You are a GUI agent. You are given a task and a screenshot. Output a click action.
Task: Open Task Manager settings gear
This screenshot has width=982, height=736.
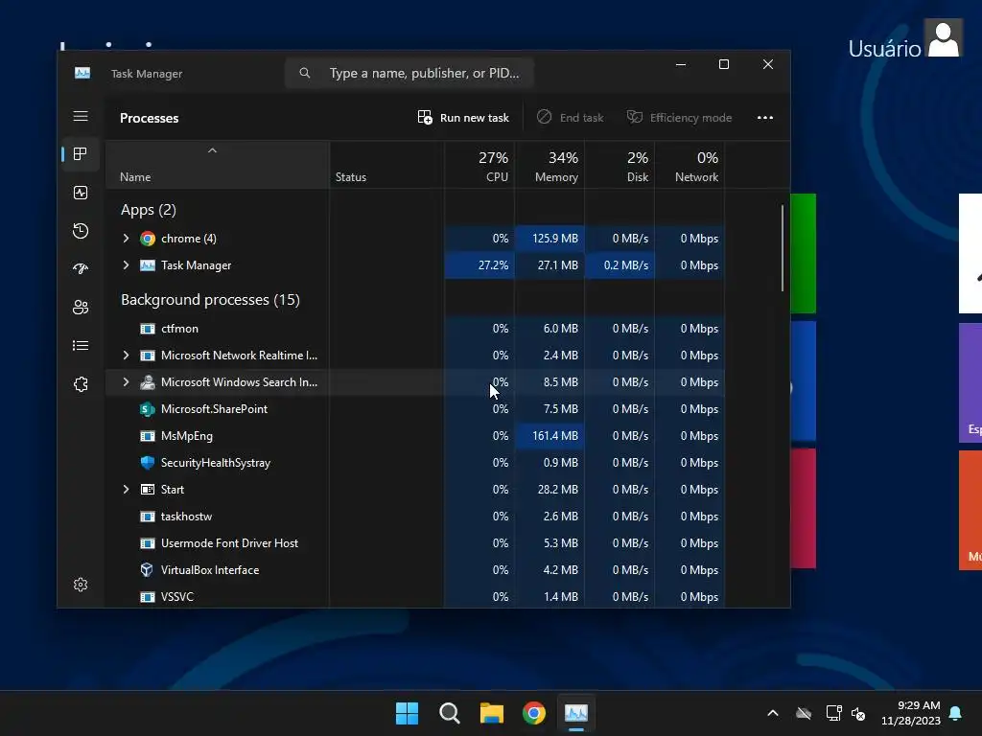coord(81,585)
